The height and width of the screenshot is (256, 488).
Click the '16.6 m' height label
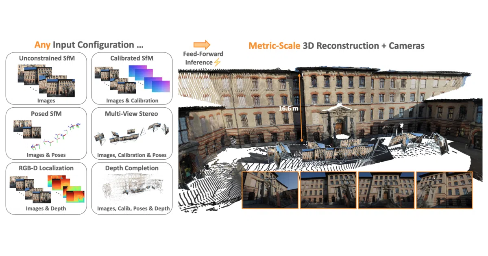coord(288,108)
